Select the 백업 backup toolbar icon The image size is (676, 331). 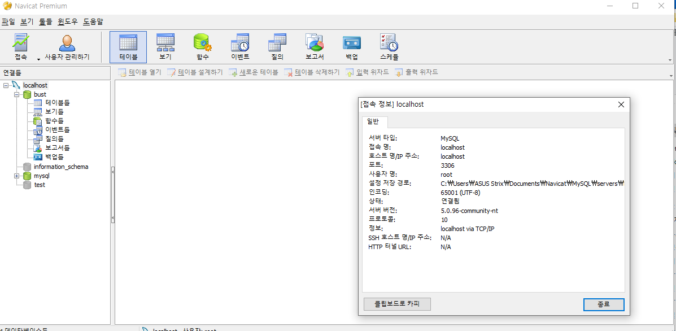tap(351, 47)
